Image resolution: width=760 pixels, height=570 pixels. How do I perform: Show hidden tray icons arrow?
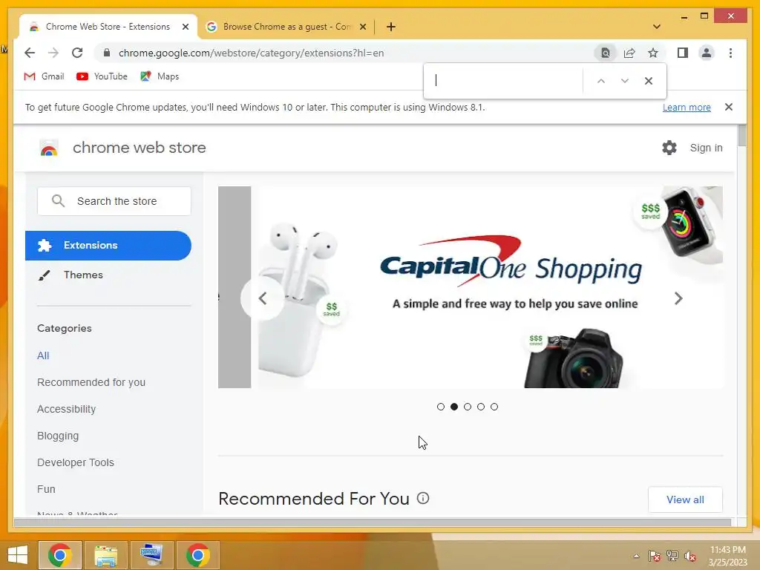click(636, 556)
